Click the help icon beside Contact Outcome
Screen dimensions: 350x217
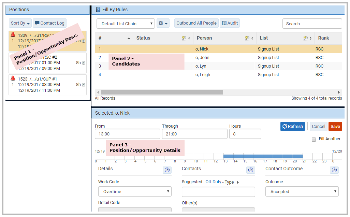point(334,170)
